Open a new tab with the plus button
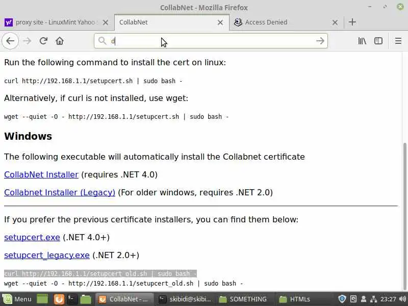The height and width of the screenshot is (306, 408). 352,22
